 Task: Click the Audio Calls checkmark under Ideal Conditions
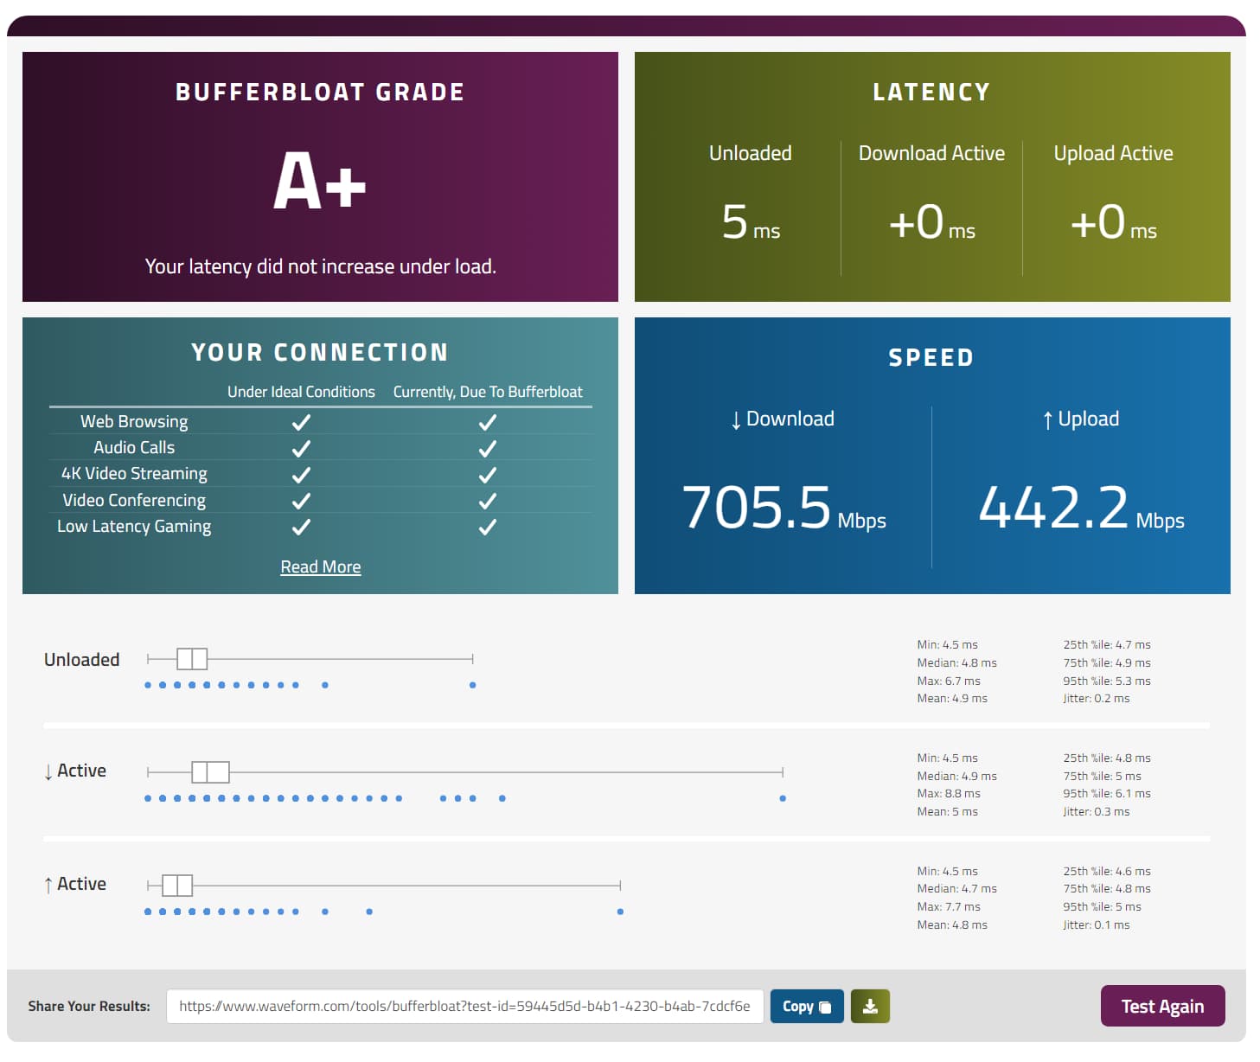301,448
